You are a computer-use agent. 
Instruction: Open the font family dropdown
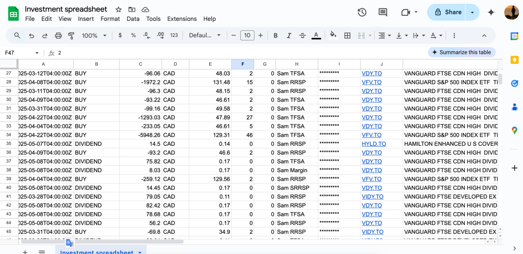(205, 35)
